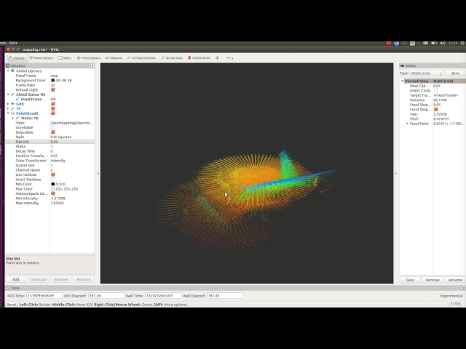Click the blue plus add-tool icon
The width and height of the screenshot is (466, 349).
pyautogui.click(x=217, y=58)
